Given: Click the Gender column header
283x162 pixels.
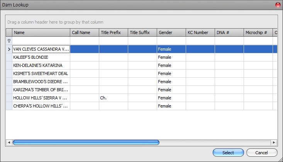Looking at the screenshot, I should [x=171, y=32].
